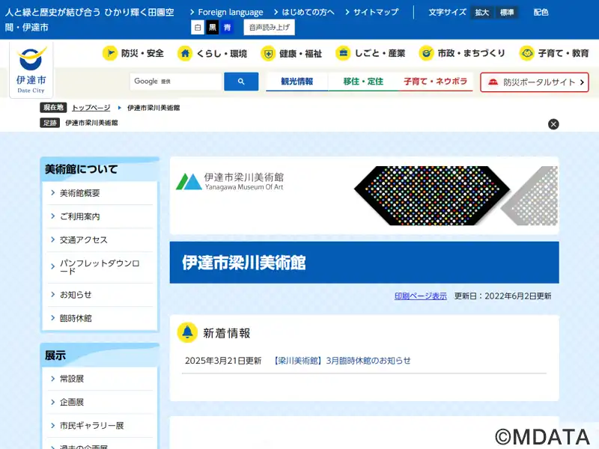This screenshot has width=599, height=449.
Task: Switch to the 子育て・ネウボラ tab
Action: 436,82
